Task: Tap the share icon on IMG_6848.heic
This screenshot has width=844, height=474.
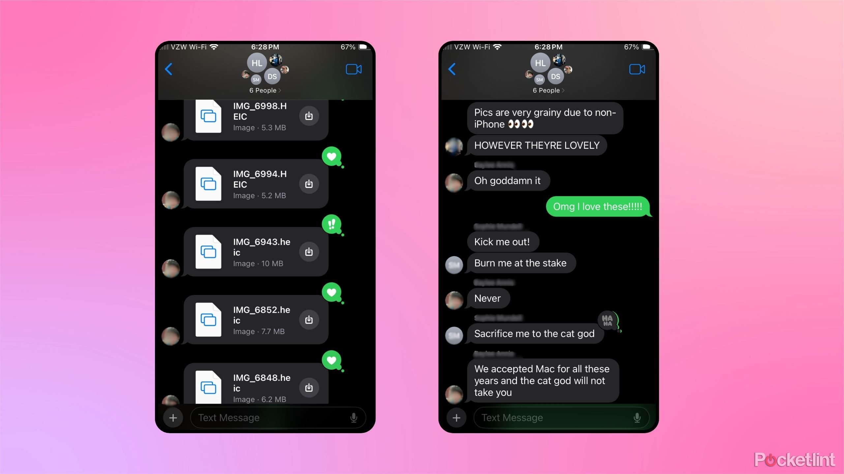Action: pos(308,388)
